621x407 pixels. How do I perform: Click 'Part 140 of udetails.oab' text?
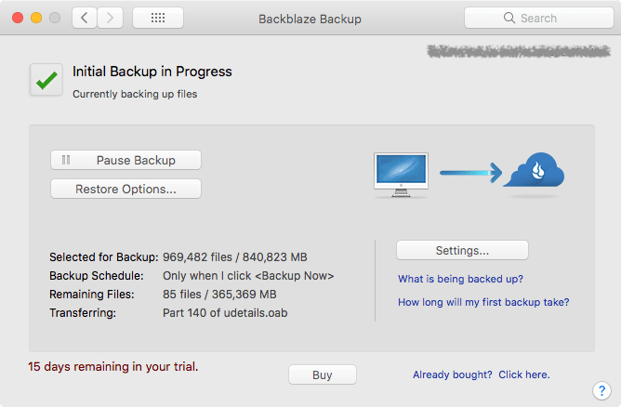[225, 313]
